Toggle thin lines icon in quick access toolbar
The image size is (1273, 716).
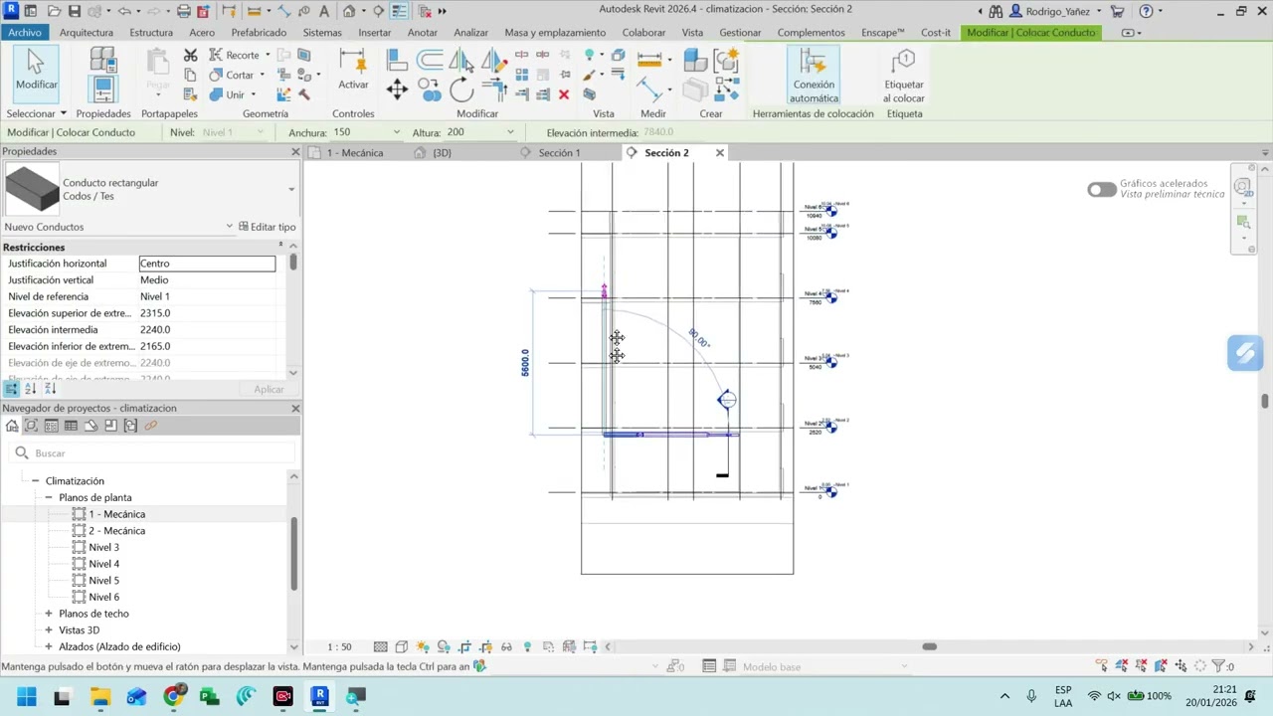[x=399, y=11]
